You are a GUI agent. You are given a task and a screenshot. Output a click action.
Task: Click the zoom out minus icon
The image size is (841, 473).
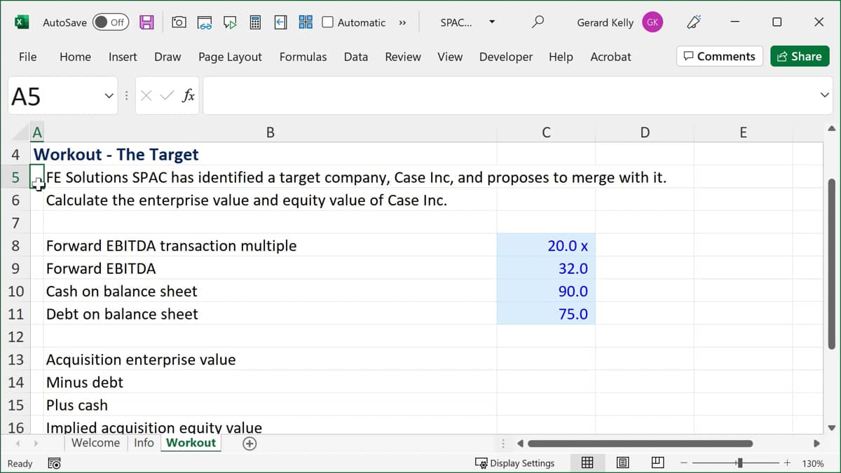684,463
